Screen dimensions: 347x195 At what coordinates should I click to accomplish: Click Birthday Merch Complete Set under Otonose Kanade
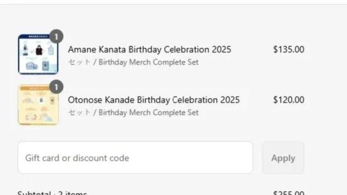[x=148, y=113]
